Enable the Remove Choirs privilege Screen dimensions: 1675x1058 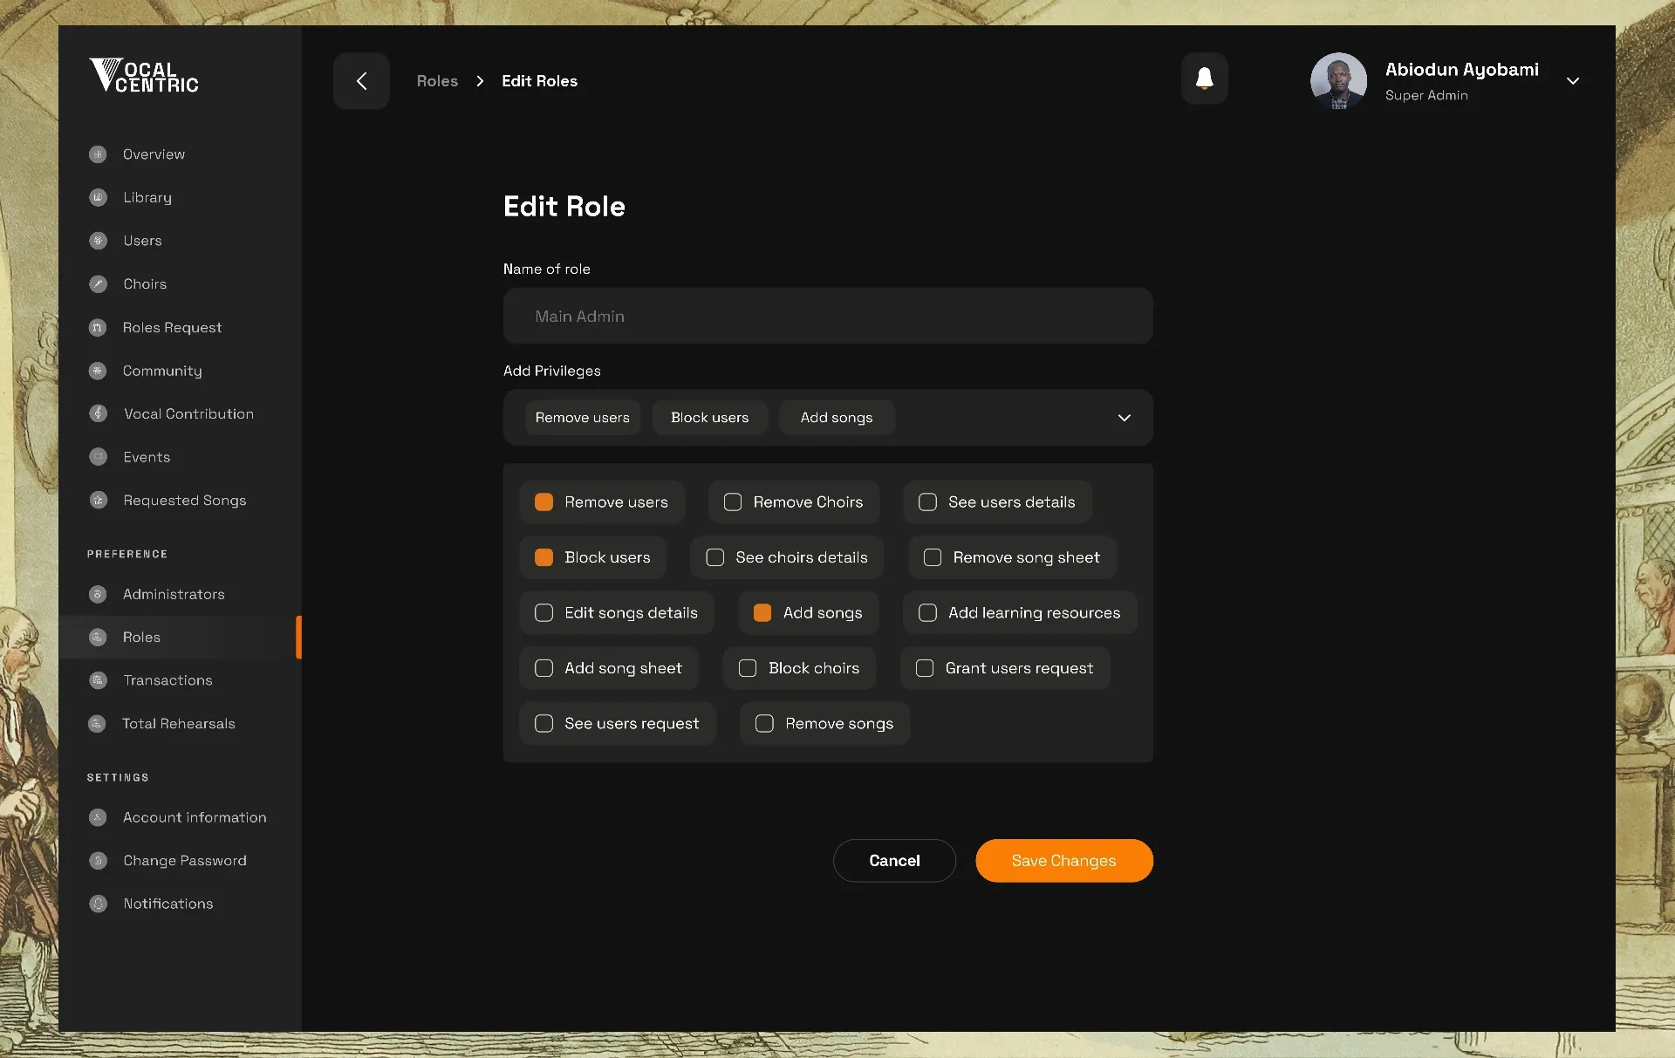[x=733, y=502]
